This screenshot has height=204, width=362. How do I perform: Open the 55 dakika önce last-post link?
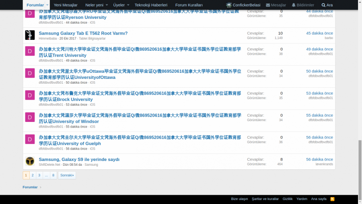[x=319, y=115]
